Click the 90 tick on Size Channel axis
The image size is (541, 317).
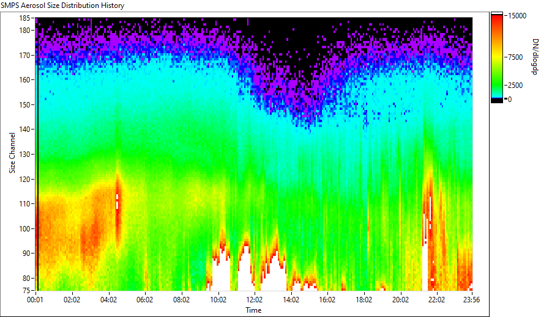point(27,253)
